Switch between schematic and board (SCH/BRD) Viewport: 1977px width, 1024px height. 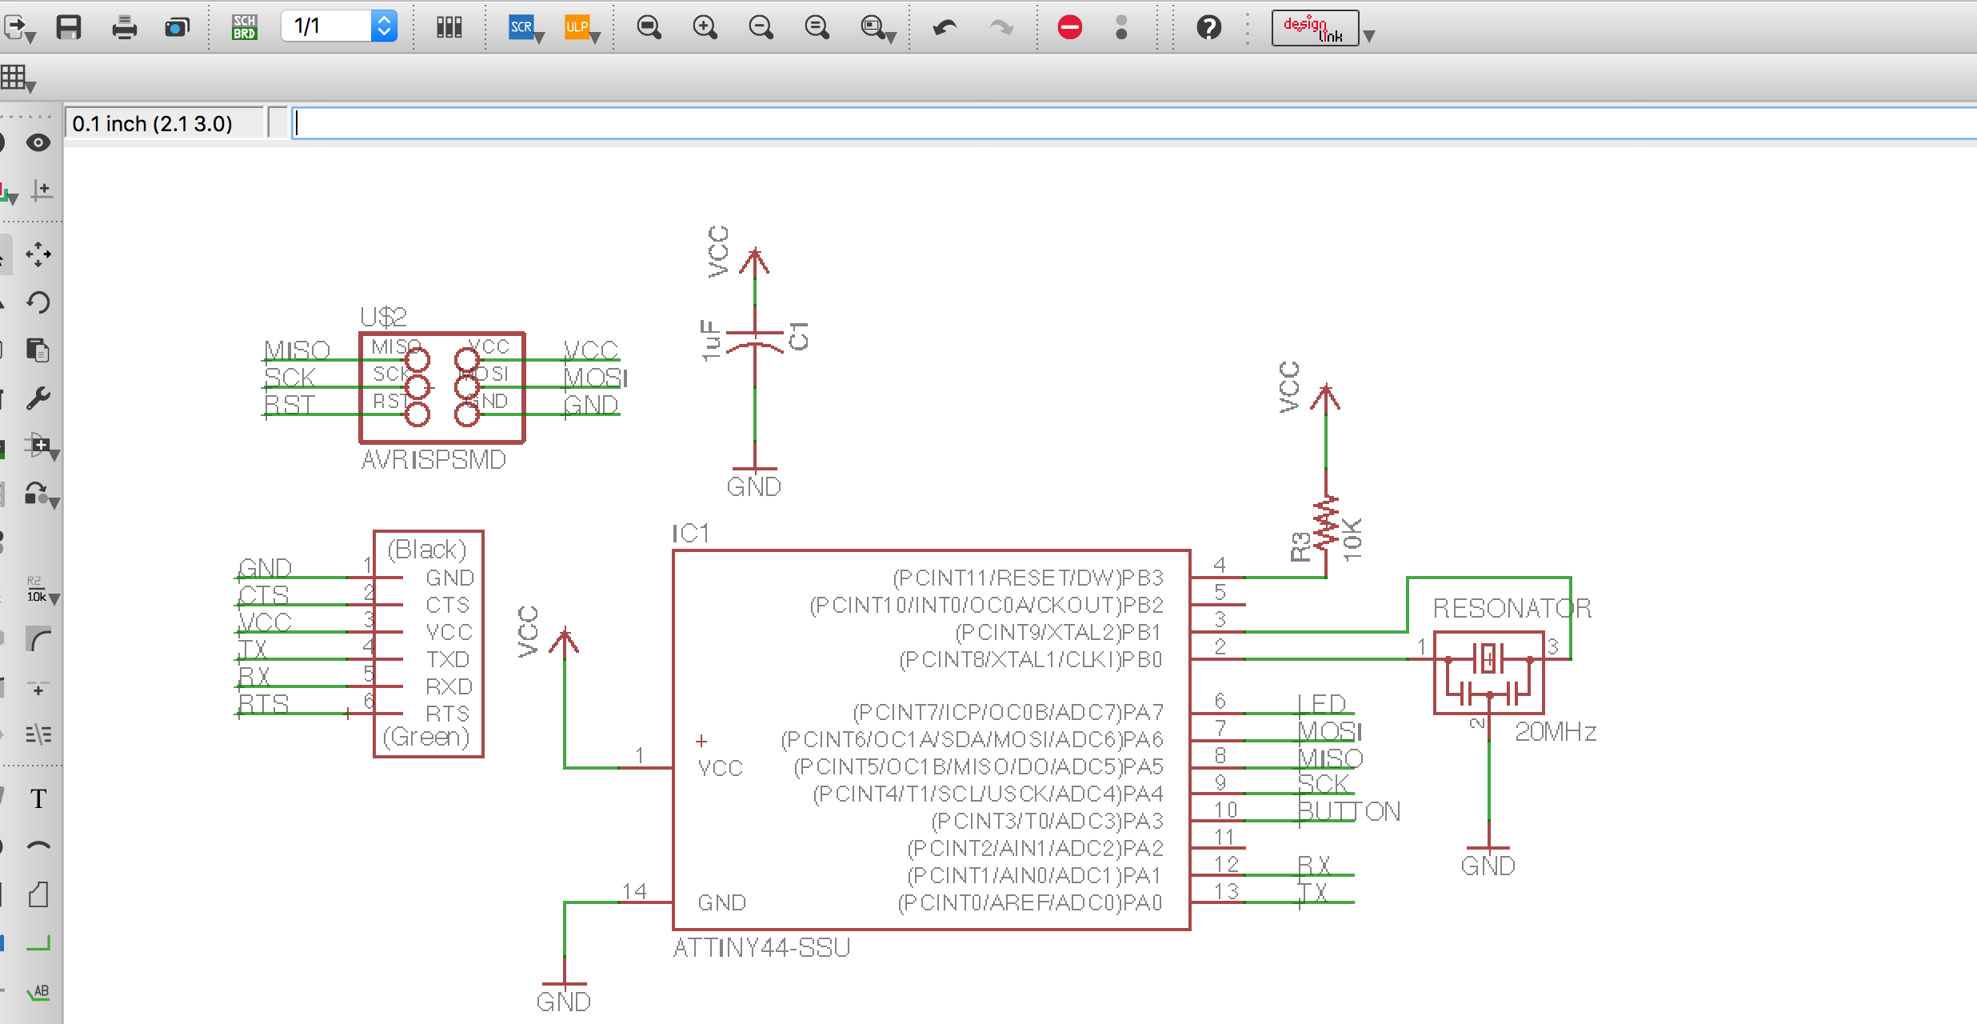tap(244, 28)
